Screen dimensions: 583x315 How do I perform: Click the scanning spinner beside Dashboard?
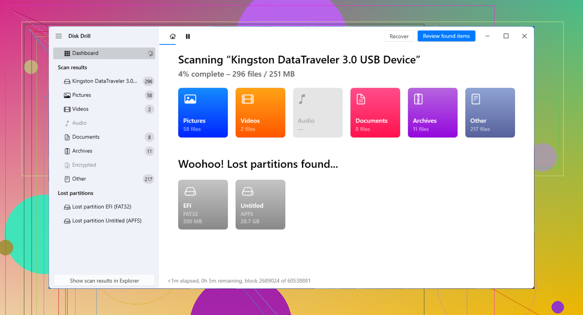pyautogui.click(x=150, y=54)
